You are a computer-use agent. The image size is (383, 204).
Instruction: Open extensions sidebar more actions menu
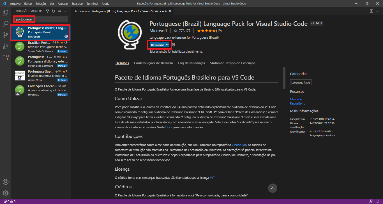[66, 11]
